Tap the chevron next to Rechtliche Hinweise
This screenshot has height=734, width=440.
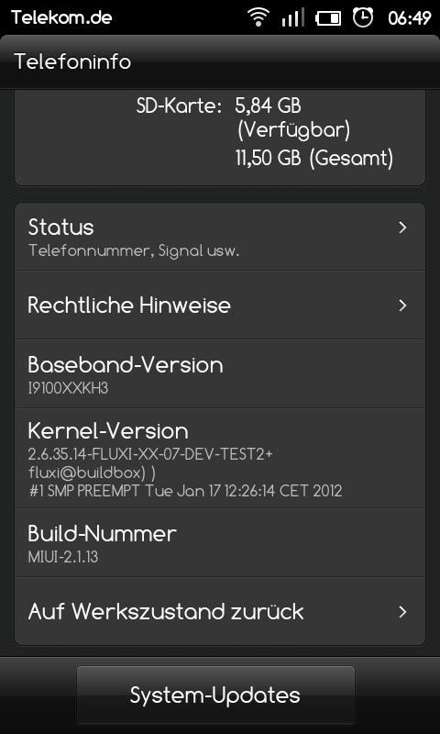tap(402, 306)
